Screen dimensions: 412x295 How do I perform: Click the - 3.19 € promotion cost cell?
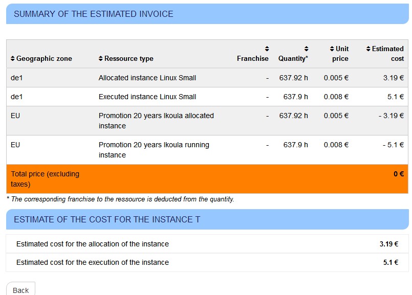392,116
